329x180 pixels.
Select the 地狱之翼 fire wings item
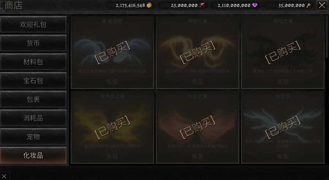[x=197, y=52]
